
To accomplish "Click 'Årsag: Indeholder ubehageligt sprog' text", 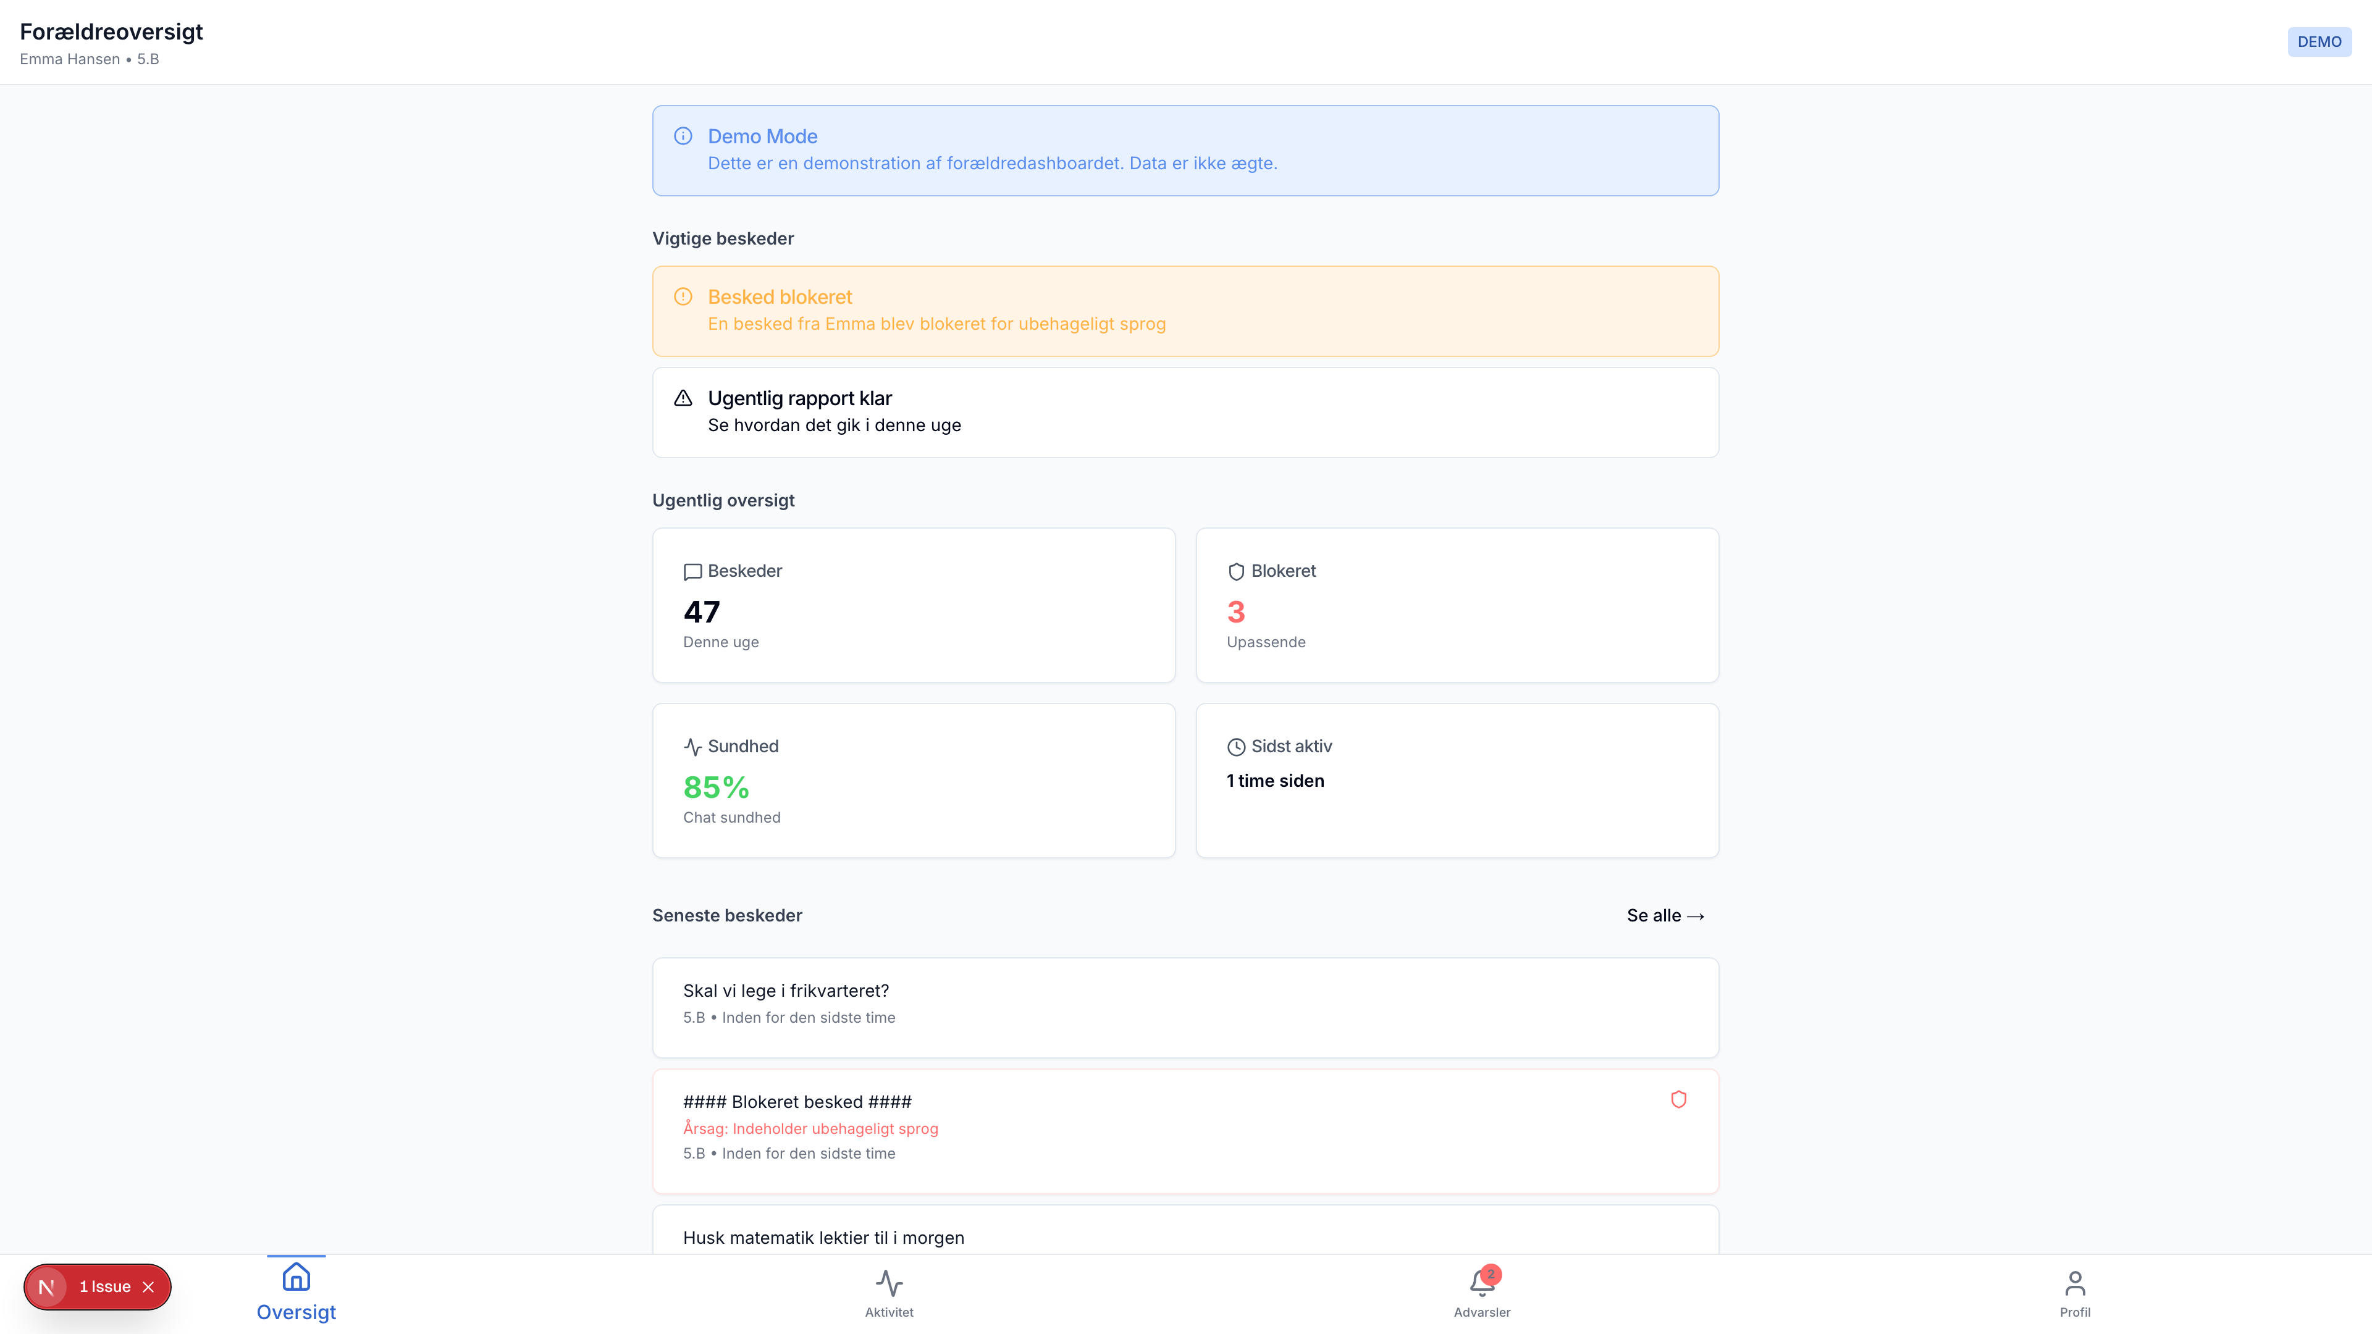I will click(810, 1129).
